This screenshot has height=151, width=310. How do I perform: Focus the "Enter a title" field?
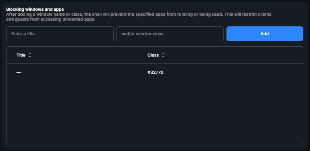pos(60,34)
